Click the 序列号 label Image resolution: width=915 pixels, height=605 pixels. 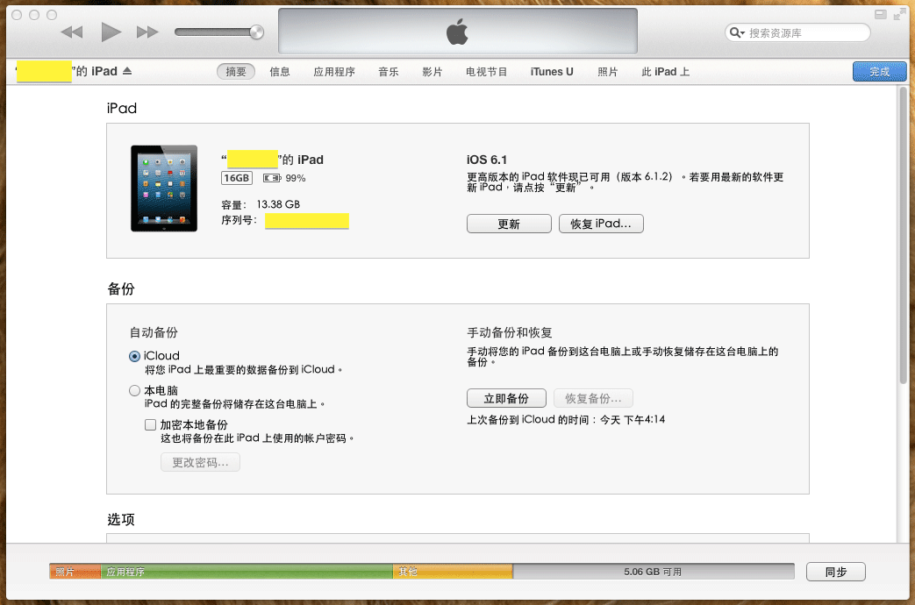click(239, 220)
